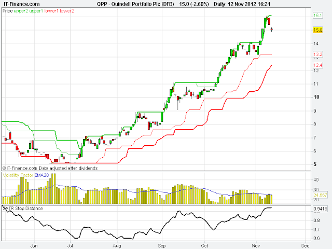Click the Jul date axis label
The width and height of the screenshot is (332, 249).
point(70,246)
